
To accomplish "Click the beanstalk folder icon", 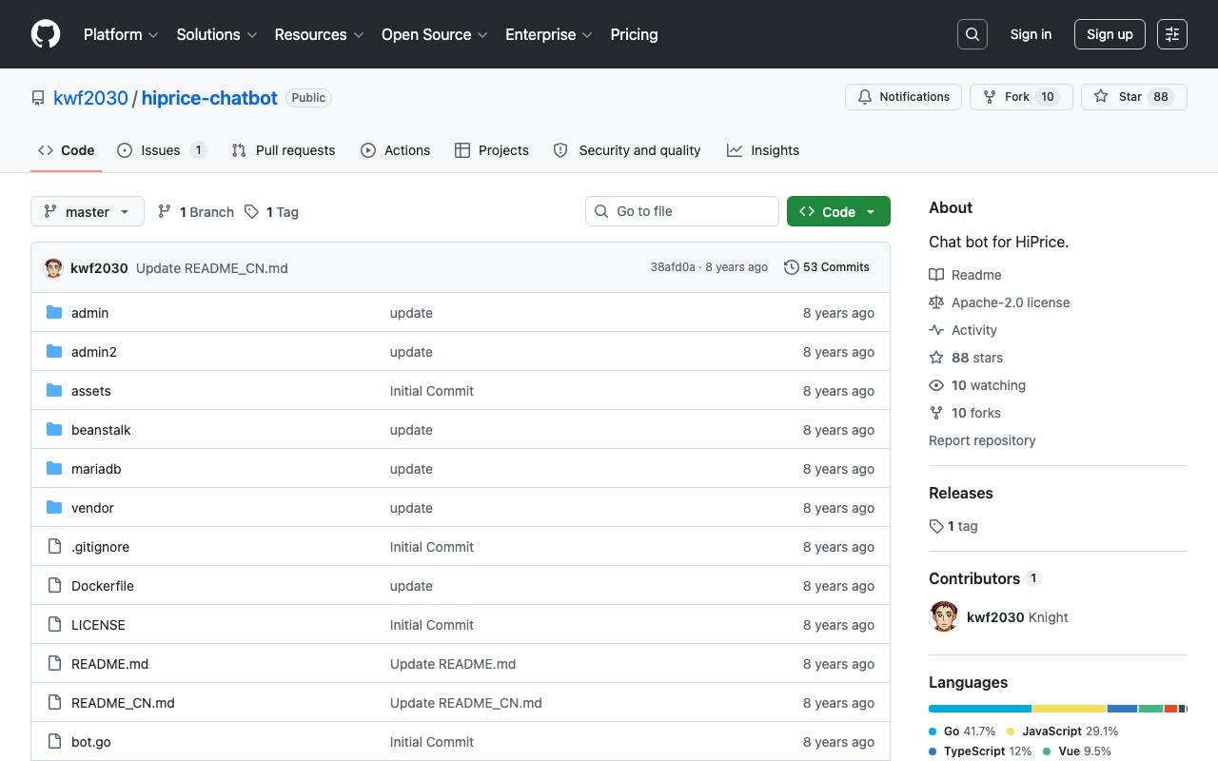I will click(54, 430).
